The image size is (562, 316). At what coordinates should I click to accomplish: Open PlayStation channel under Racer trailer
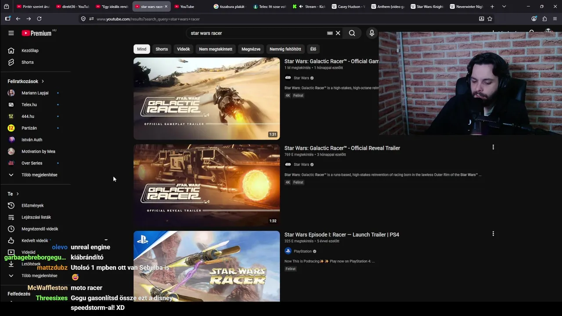pos(303,251)
